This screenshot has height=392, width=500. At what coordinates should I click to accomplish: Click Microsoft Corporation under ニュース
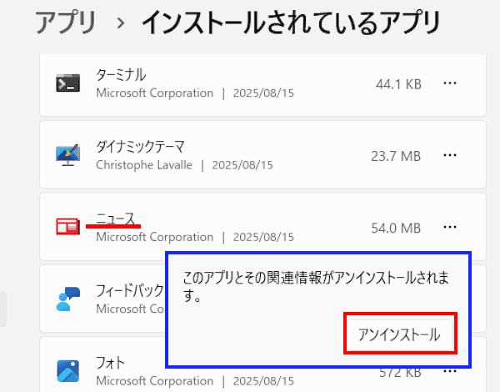[x=155, y=237]
